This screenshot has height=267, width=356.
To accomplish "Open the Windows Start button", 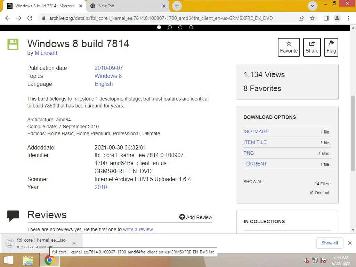I will point(8,260).
